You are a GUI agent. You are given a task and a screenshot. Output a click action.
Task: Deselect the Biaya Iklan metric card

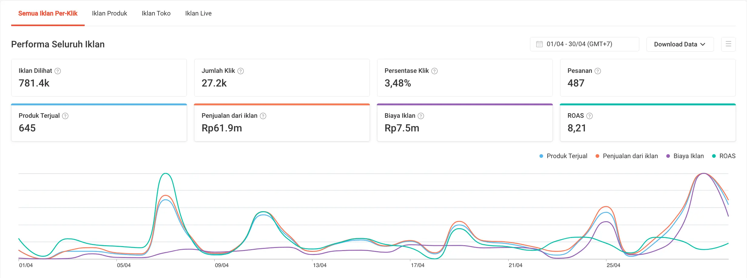pyautogui.click(x=465, y=123)
